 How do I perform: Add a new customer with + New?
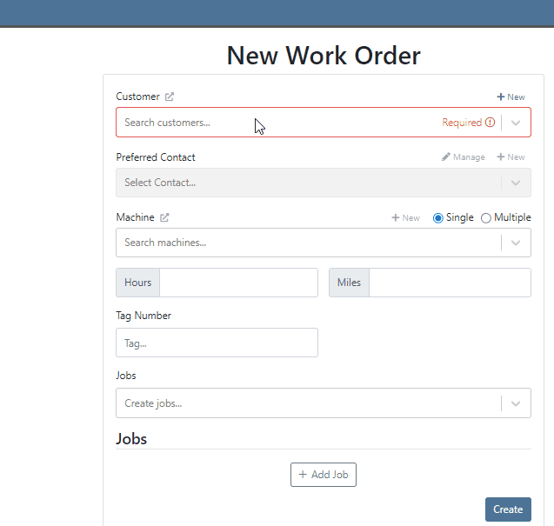[511, 97]
